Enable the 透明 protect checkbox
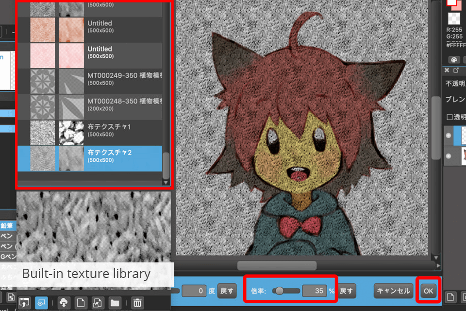 [449, 117]
